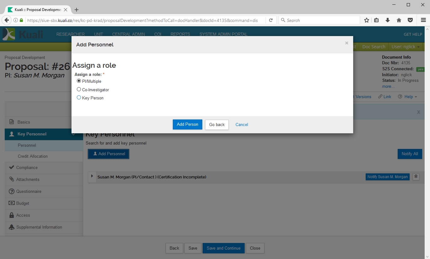This screenshot has width=430, height=259.
Task: Click the Pocket icon in toolbar
Action: pos(410,20)
